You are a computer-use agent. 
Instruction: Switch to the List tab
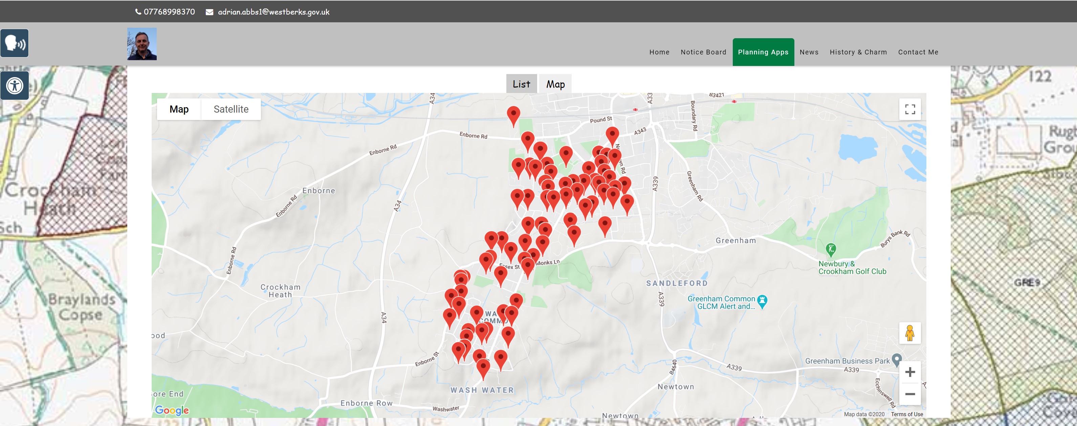click(521, 84)
